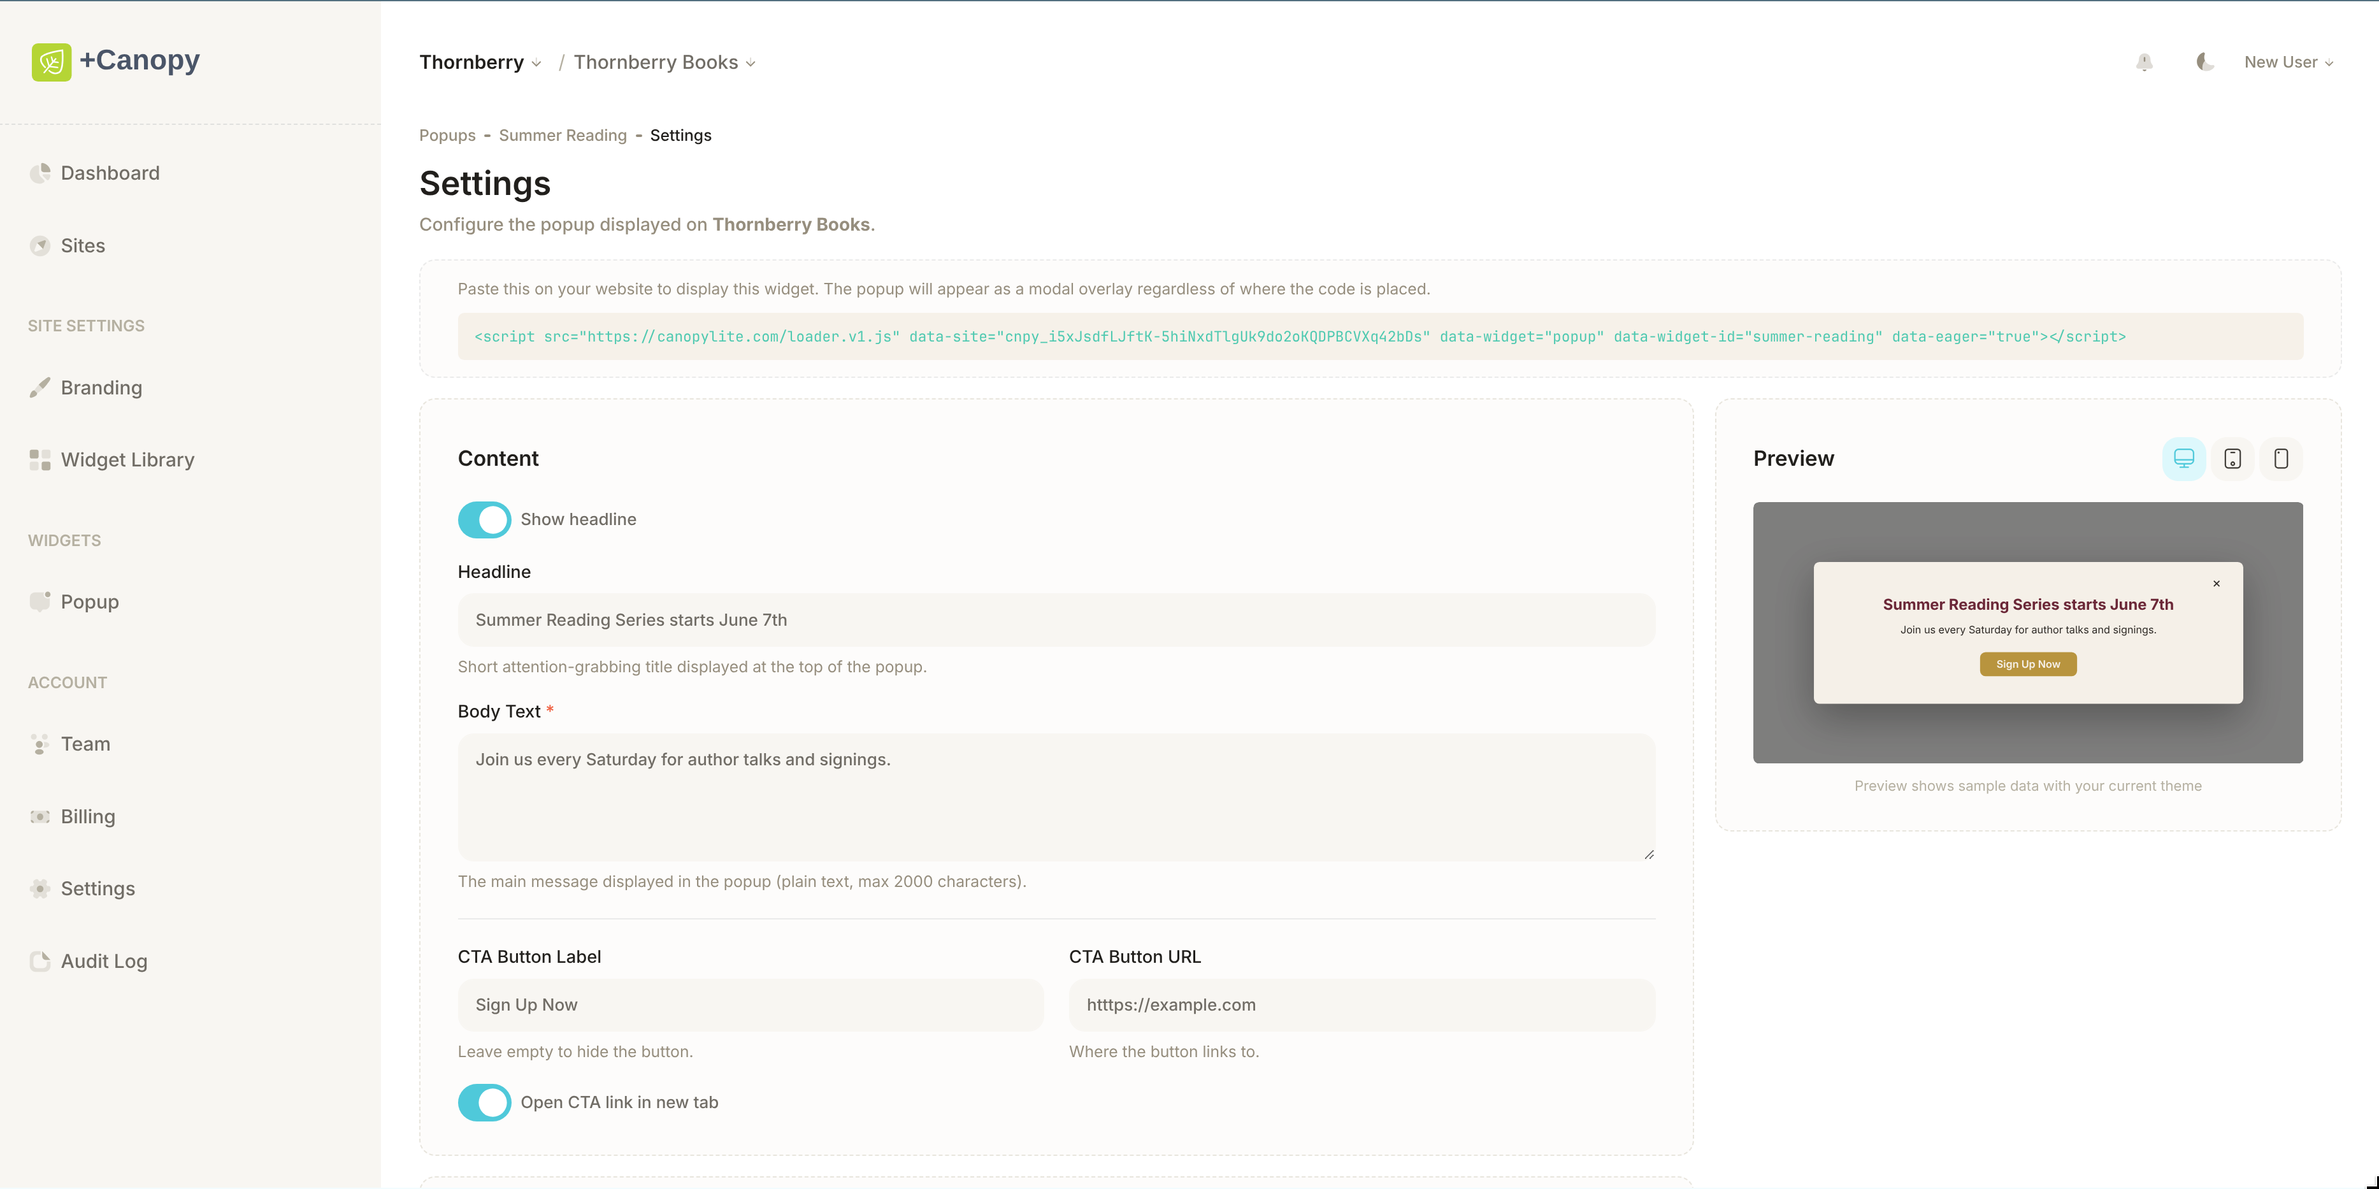
Task: Expand the Thornberry Books site dropdown
Action: 665,62
